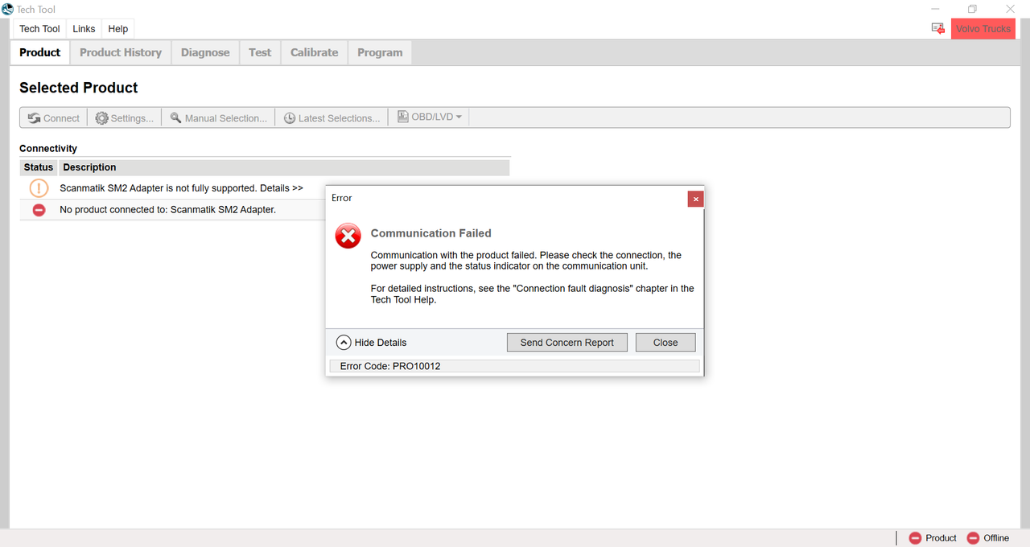This screenshot has height=547, width=1030.
Task: Click the Close button in Error dialog
Action: pyautogui.click(x=665, y=343)
